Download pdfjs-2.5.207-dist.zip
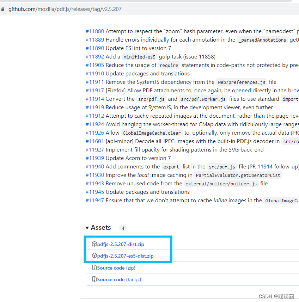Image resolution: width=299 pixels, height=302 pixels. click(121, 244)
